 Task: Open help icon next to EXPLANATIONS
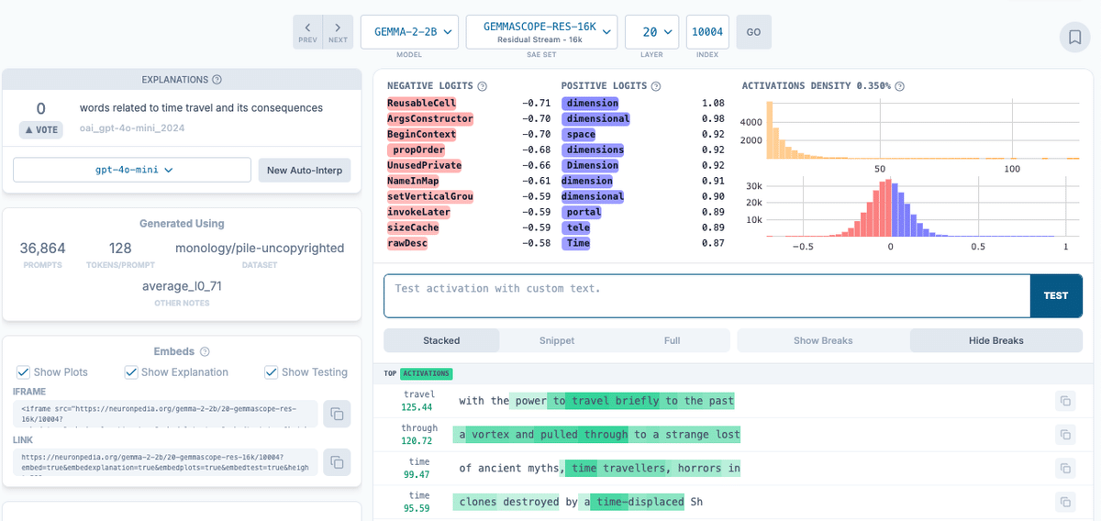click(217, 80)
